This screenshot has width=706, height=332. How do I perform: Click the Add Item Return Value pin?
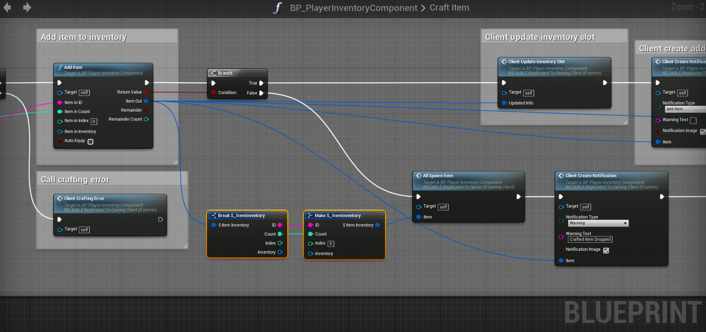point(146,92)
